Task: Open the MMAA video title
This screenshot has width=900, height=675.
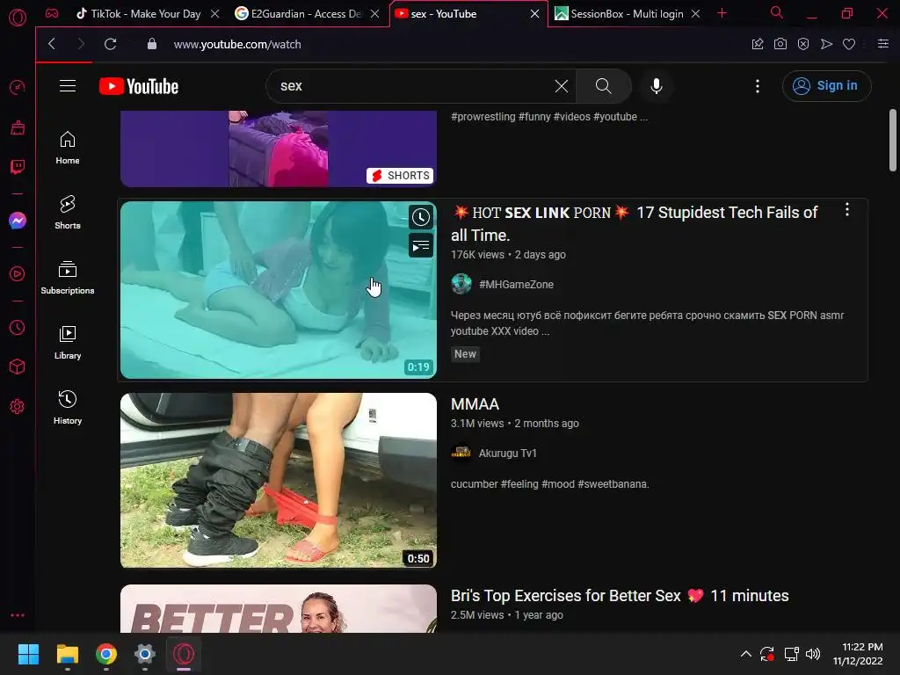Action: 475,404
